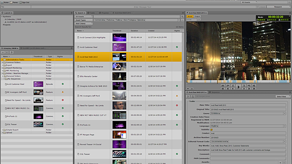Click the Home icon in the top bar
Viewport: 292px width, 164px height.
[x=2, y=2]
